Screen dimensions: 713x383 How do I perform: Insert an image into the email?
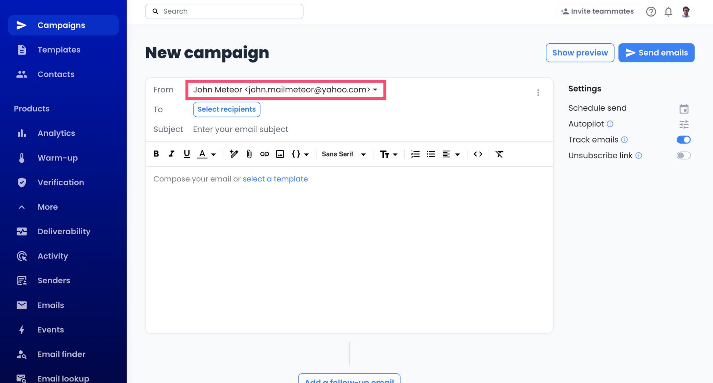[280, 154]
